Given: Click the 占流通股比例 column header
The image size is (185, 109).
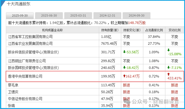Looking at the screenshot, I should (154, 30).
